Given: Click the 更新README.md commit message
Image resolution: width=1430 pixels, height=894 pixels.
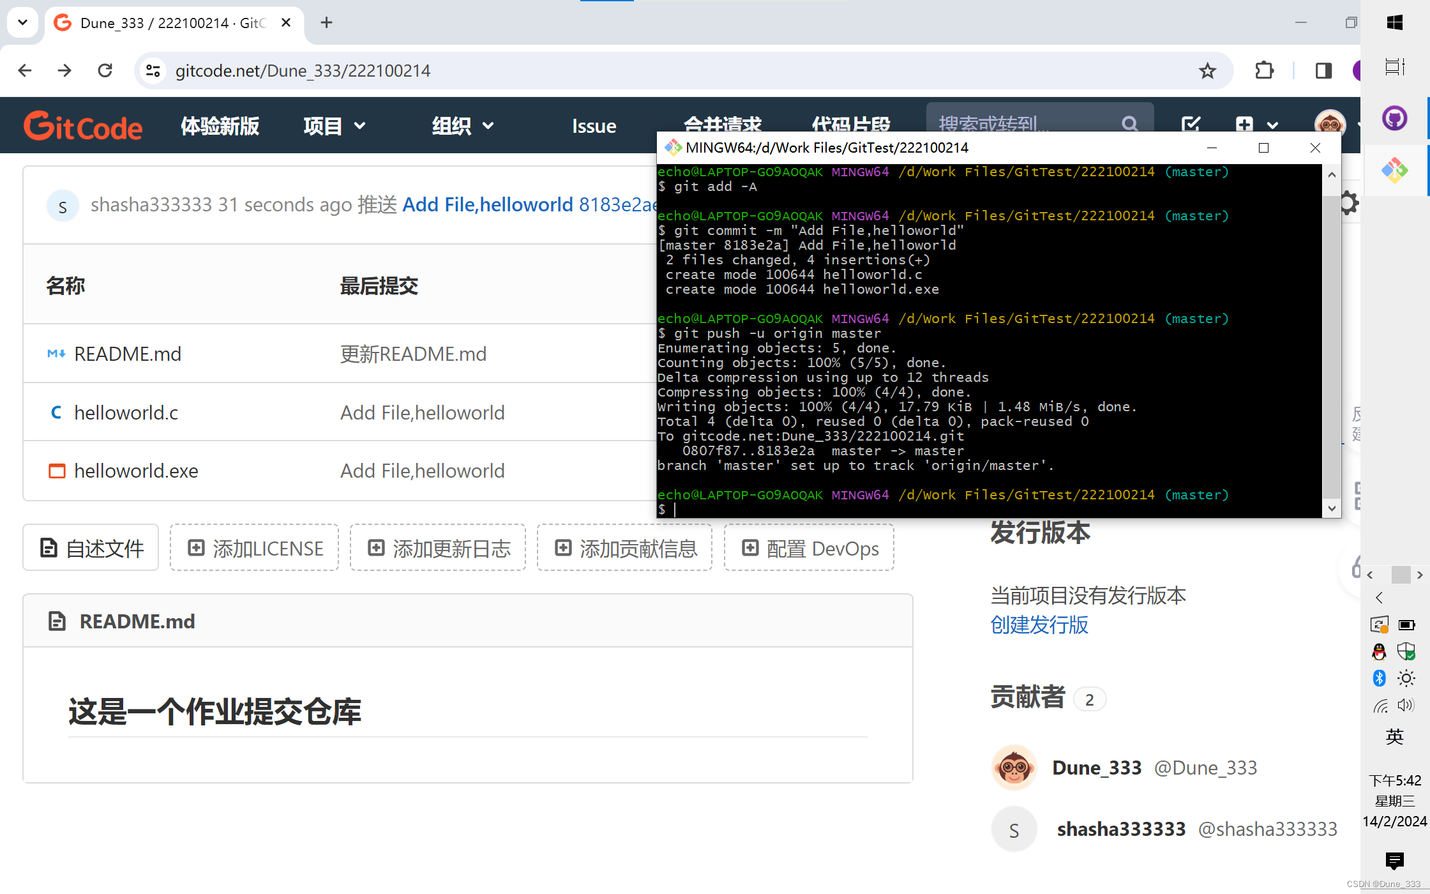Looking at the screenshot, I should tap(413, 353).
